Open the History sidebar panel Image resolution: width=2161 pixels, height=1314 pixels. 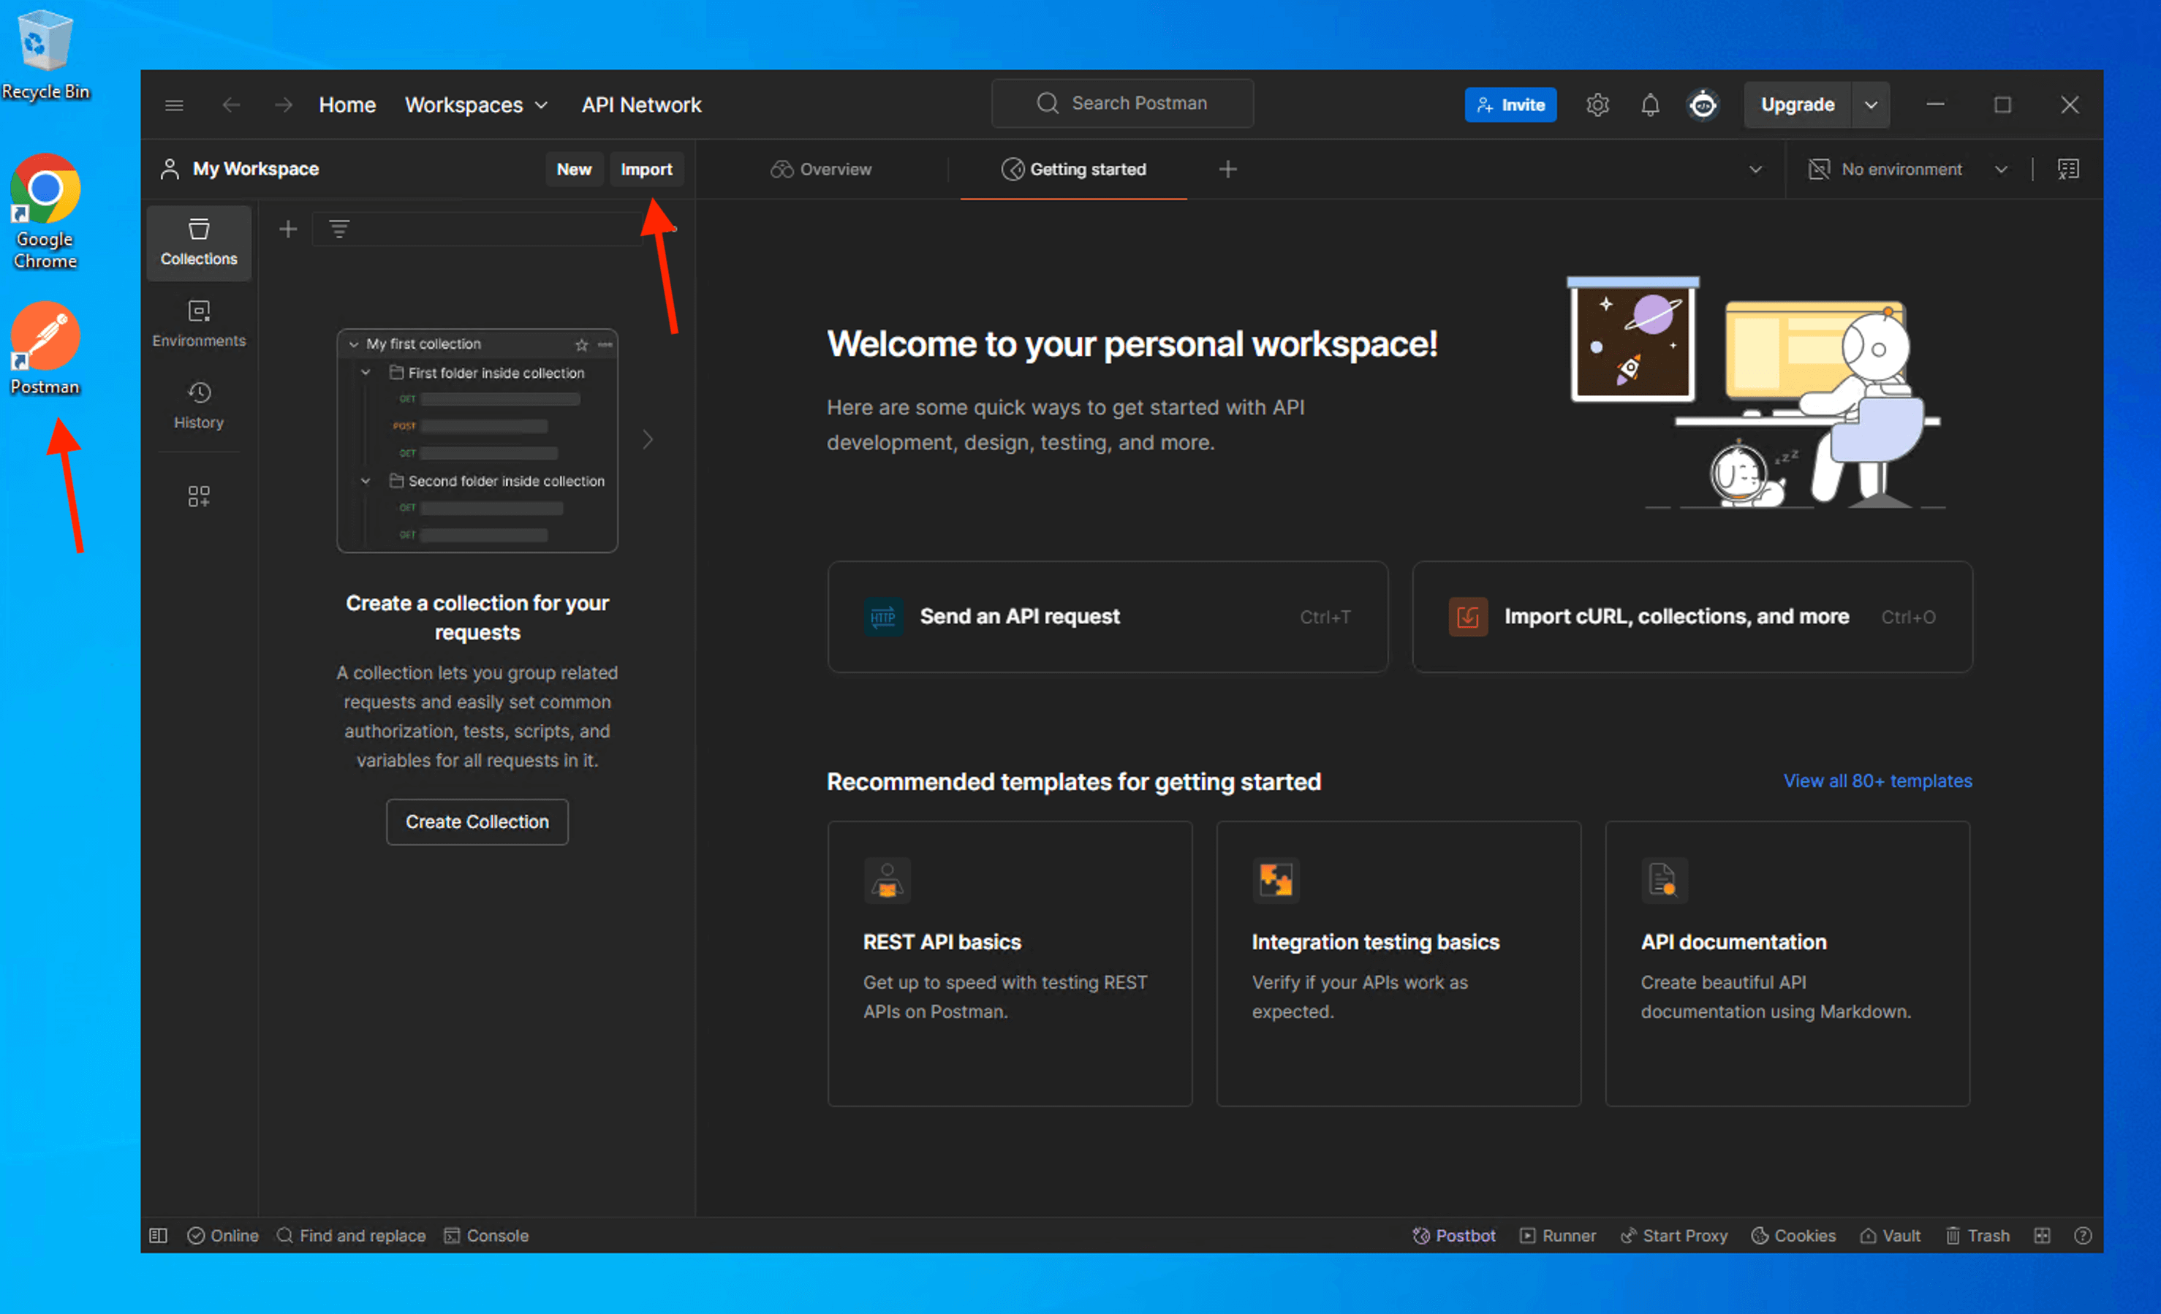tap(198, 405)
